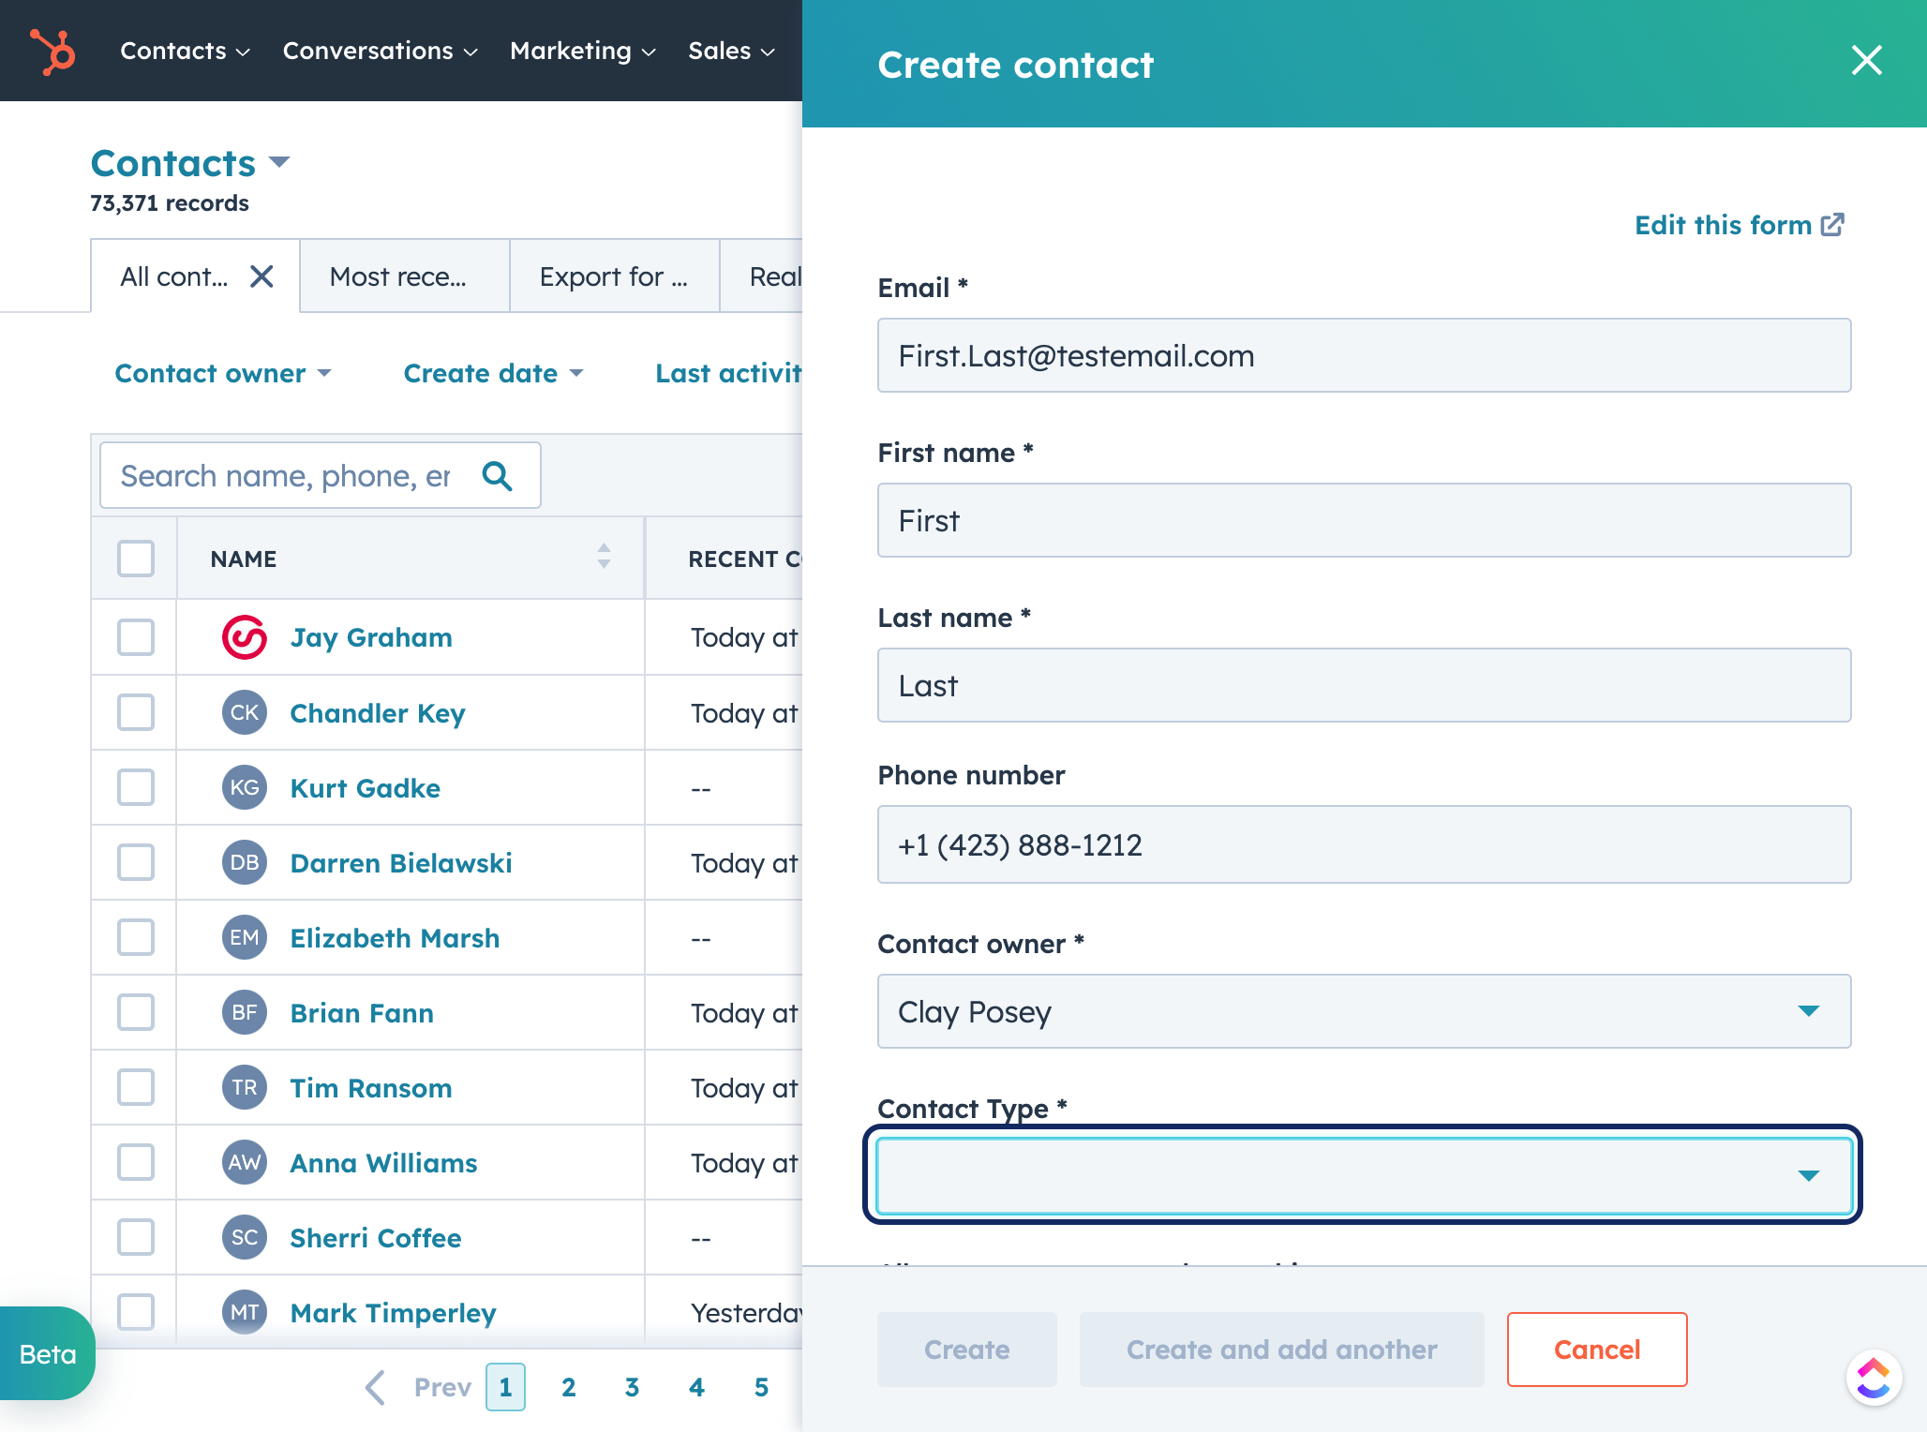
Task: Click Create and add another button
Action: 1281,1350
